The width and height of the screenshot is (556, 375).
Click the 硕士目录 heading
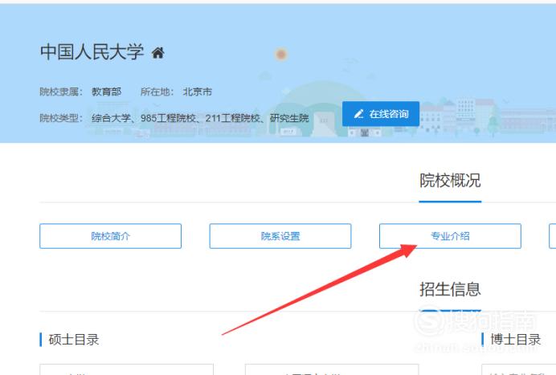click(74, 340)
